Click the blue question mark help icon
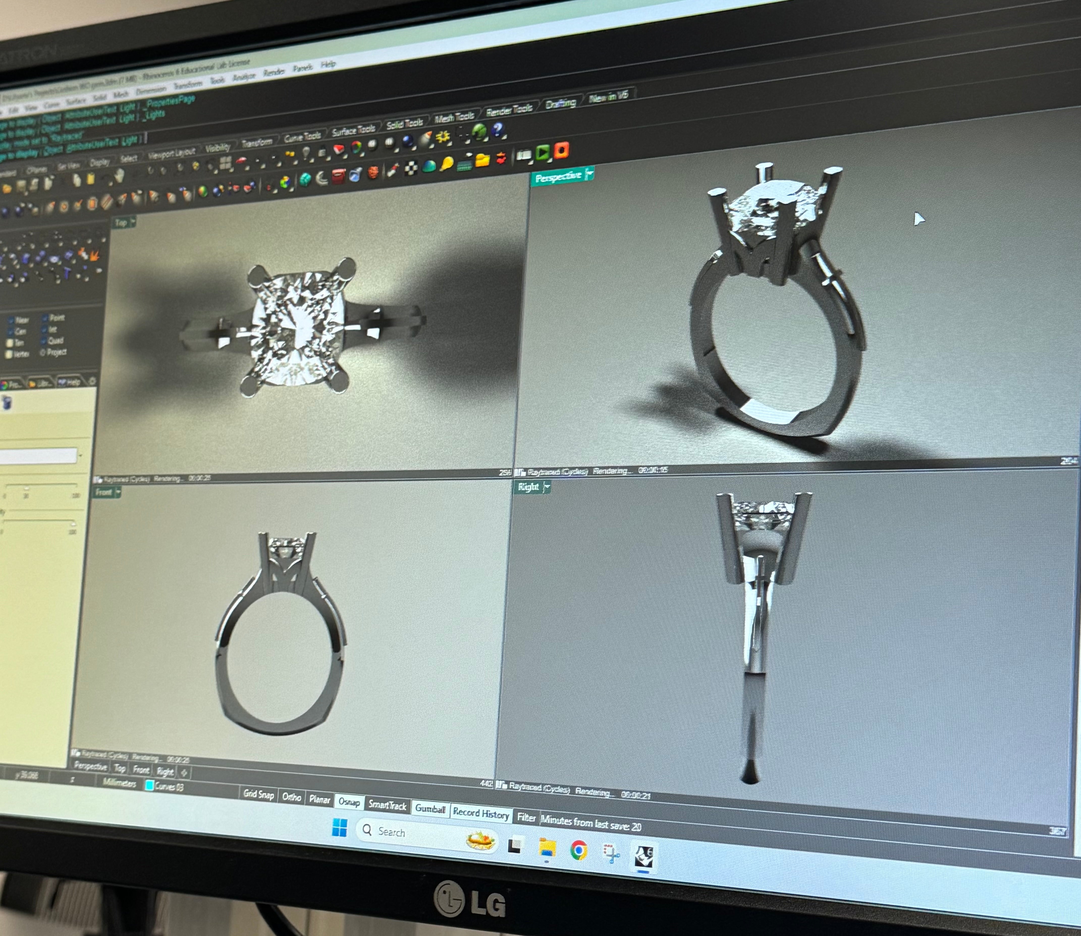This screenshot has height=936, width=1081. [497, 130]
